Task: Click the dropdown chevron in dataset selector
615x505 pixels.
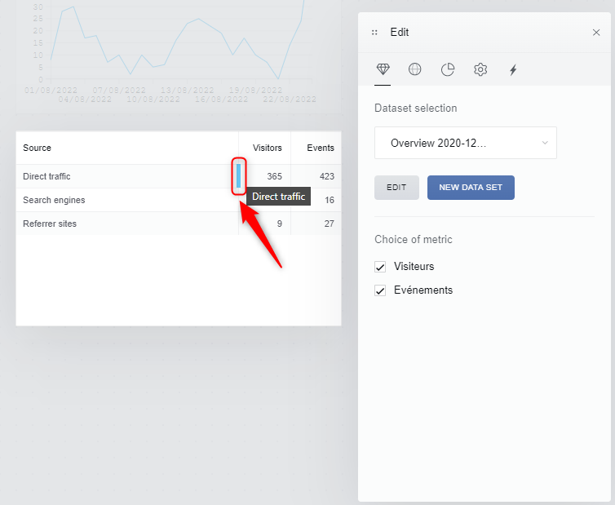Action: (x=545, y=143)
